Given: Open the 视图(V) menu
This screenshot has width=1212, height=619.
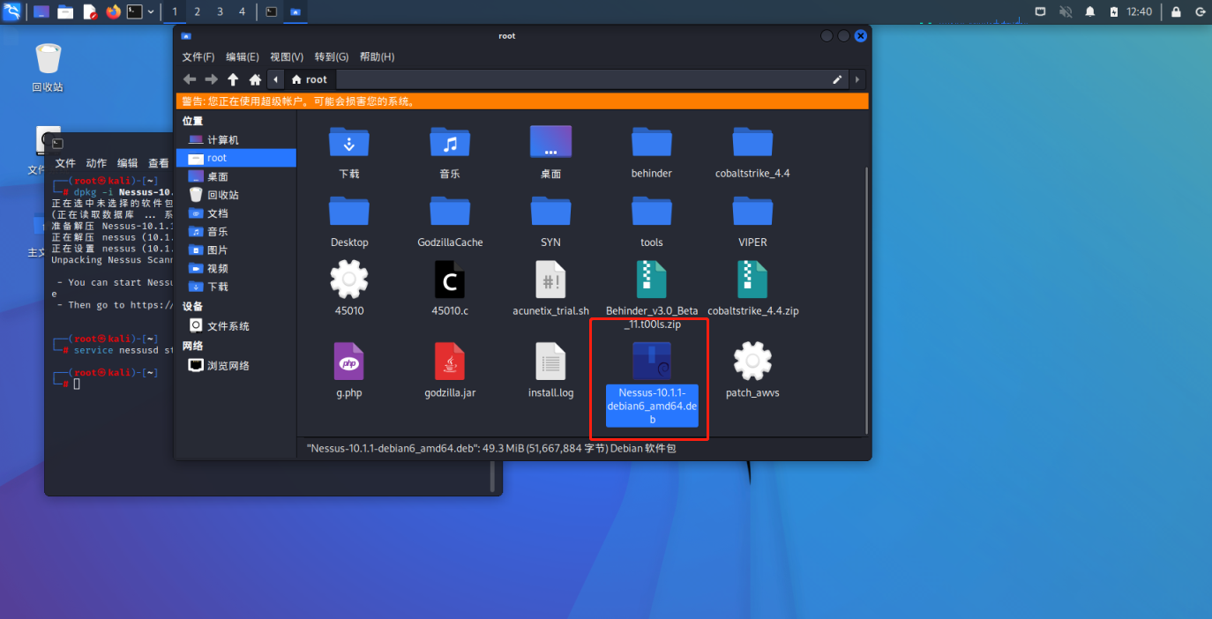Looking at the screenshot, I should pyautogui.click(x=287, y=56).
